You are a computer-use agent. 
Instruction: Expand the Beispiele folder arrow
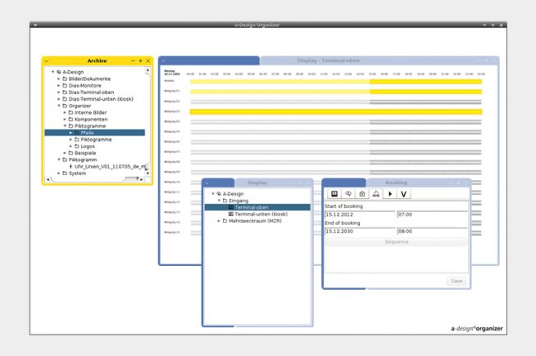pyautogui.click(x=65, y=153)
